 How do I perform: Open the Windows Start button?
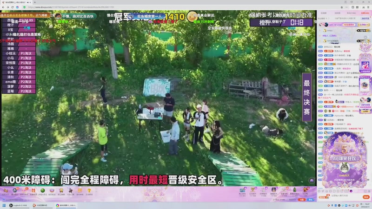tap(4, 205)
